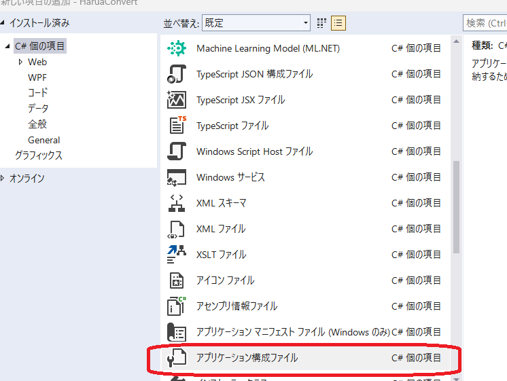Collapse the インストール済み section
The height and width of the screenshot is (381, 507).
(3, 22)
